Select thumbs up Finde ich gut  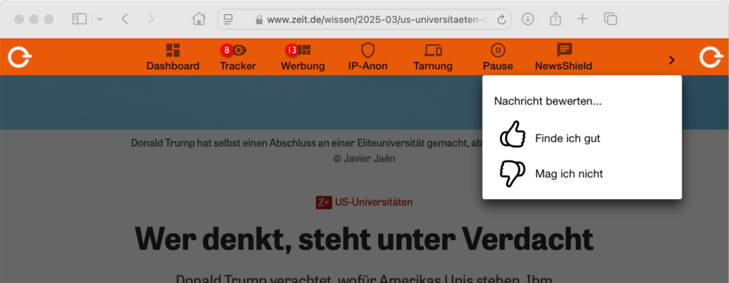[x=550, y=138]
